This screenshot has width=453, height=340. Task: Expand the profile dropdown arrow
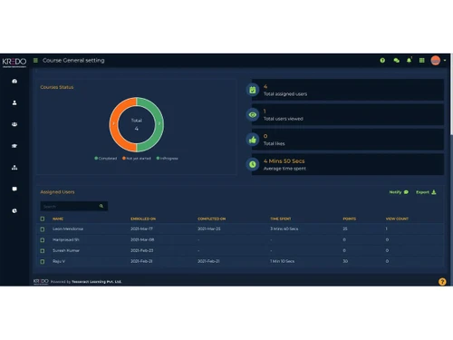click(x=445, y=61)
